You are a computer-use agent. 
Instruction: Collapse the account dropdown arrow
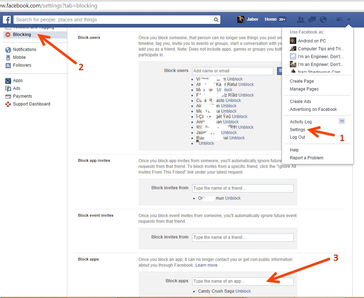point(349,20)
